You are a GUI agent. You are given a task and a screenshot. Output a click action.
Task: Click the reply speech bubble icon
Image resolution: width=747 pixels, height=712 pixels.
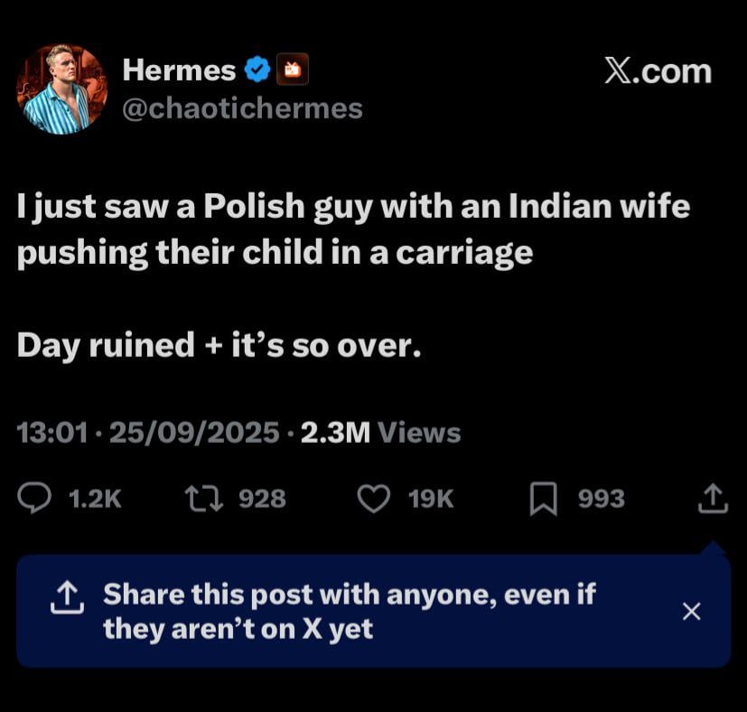pyautogui.click(x=35, y=498)
